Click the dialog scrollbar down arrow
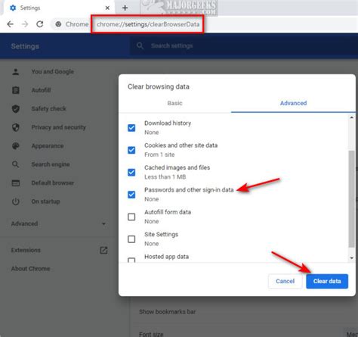358x337 pixels. click(352, 257)
